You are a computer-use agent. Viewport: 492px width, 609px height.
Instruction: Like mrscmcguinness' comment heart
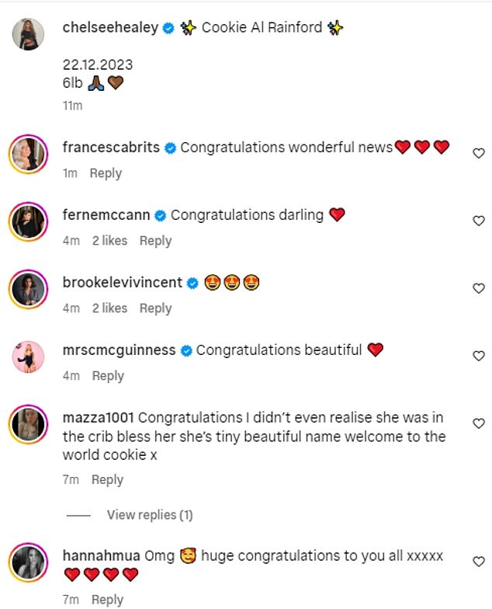coord(478,356)
